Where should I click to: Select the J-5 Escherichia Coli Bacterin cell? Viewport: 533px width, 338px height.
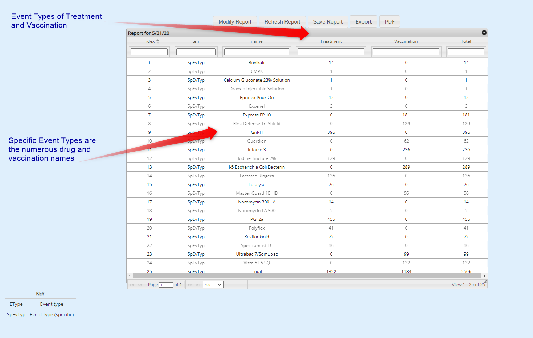point(257,167)
